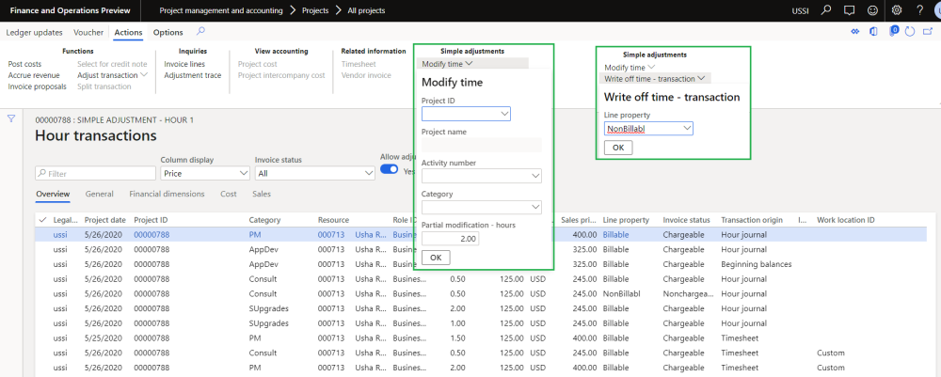Click the smiley feedback icon
The image size is (941, 377).
point(872,10)
